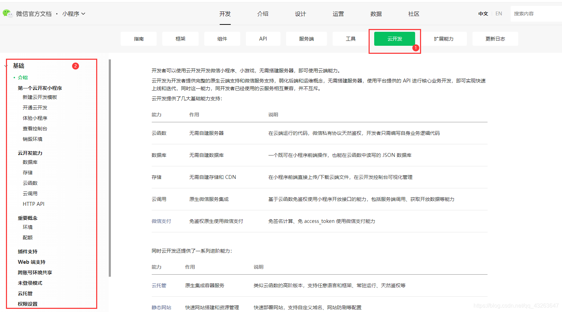
Task: Open 跨账号环境共享 sidebar entry
Action: click(35, 273)
